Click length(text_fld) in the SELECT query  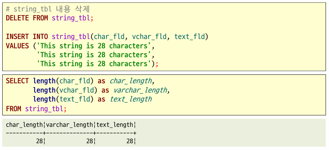(x=63, y=99)
